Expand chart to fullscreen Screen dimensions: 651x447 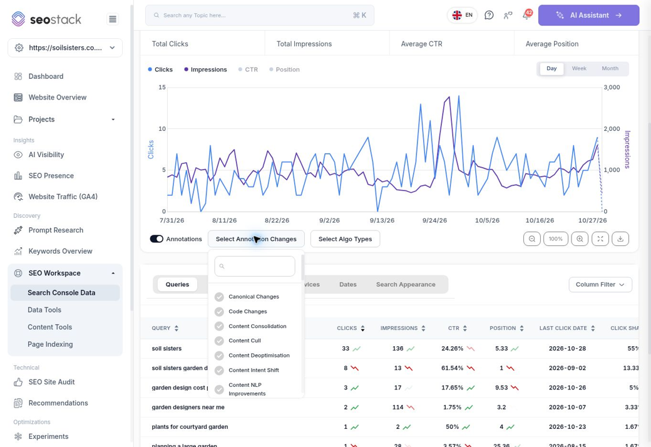click(x=600, y=239)
